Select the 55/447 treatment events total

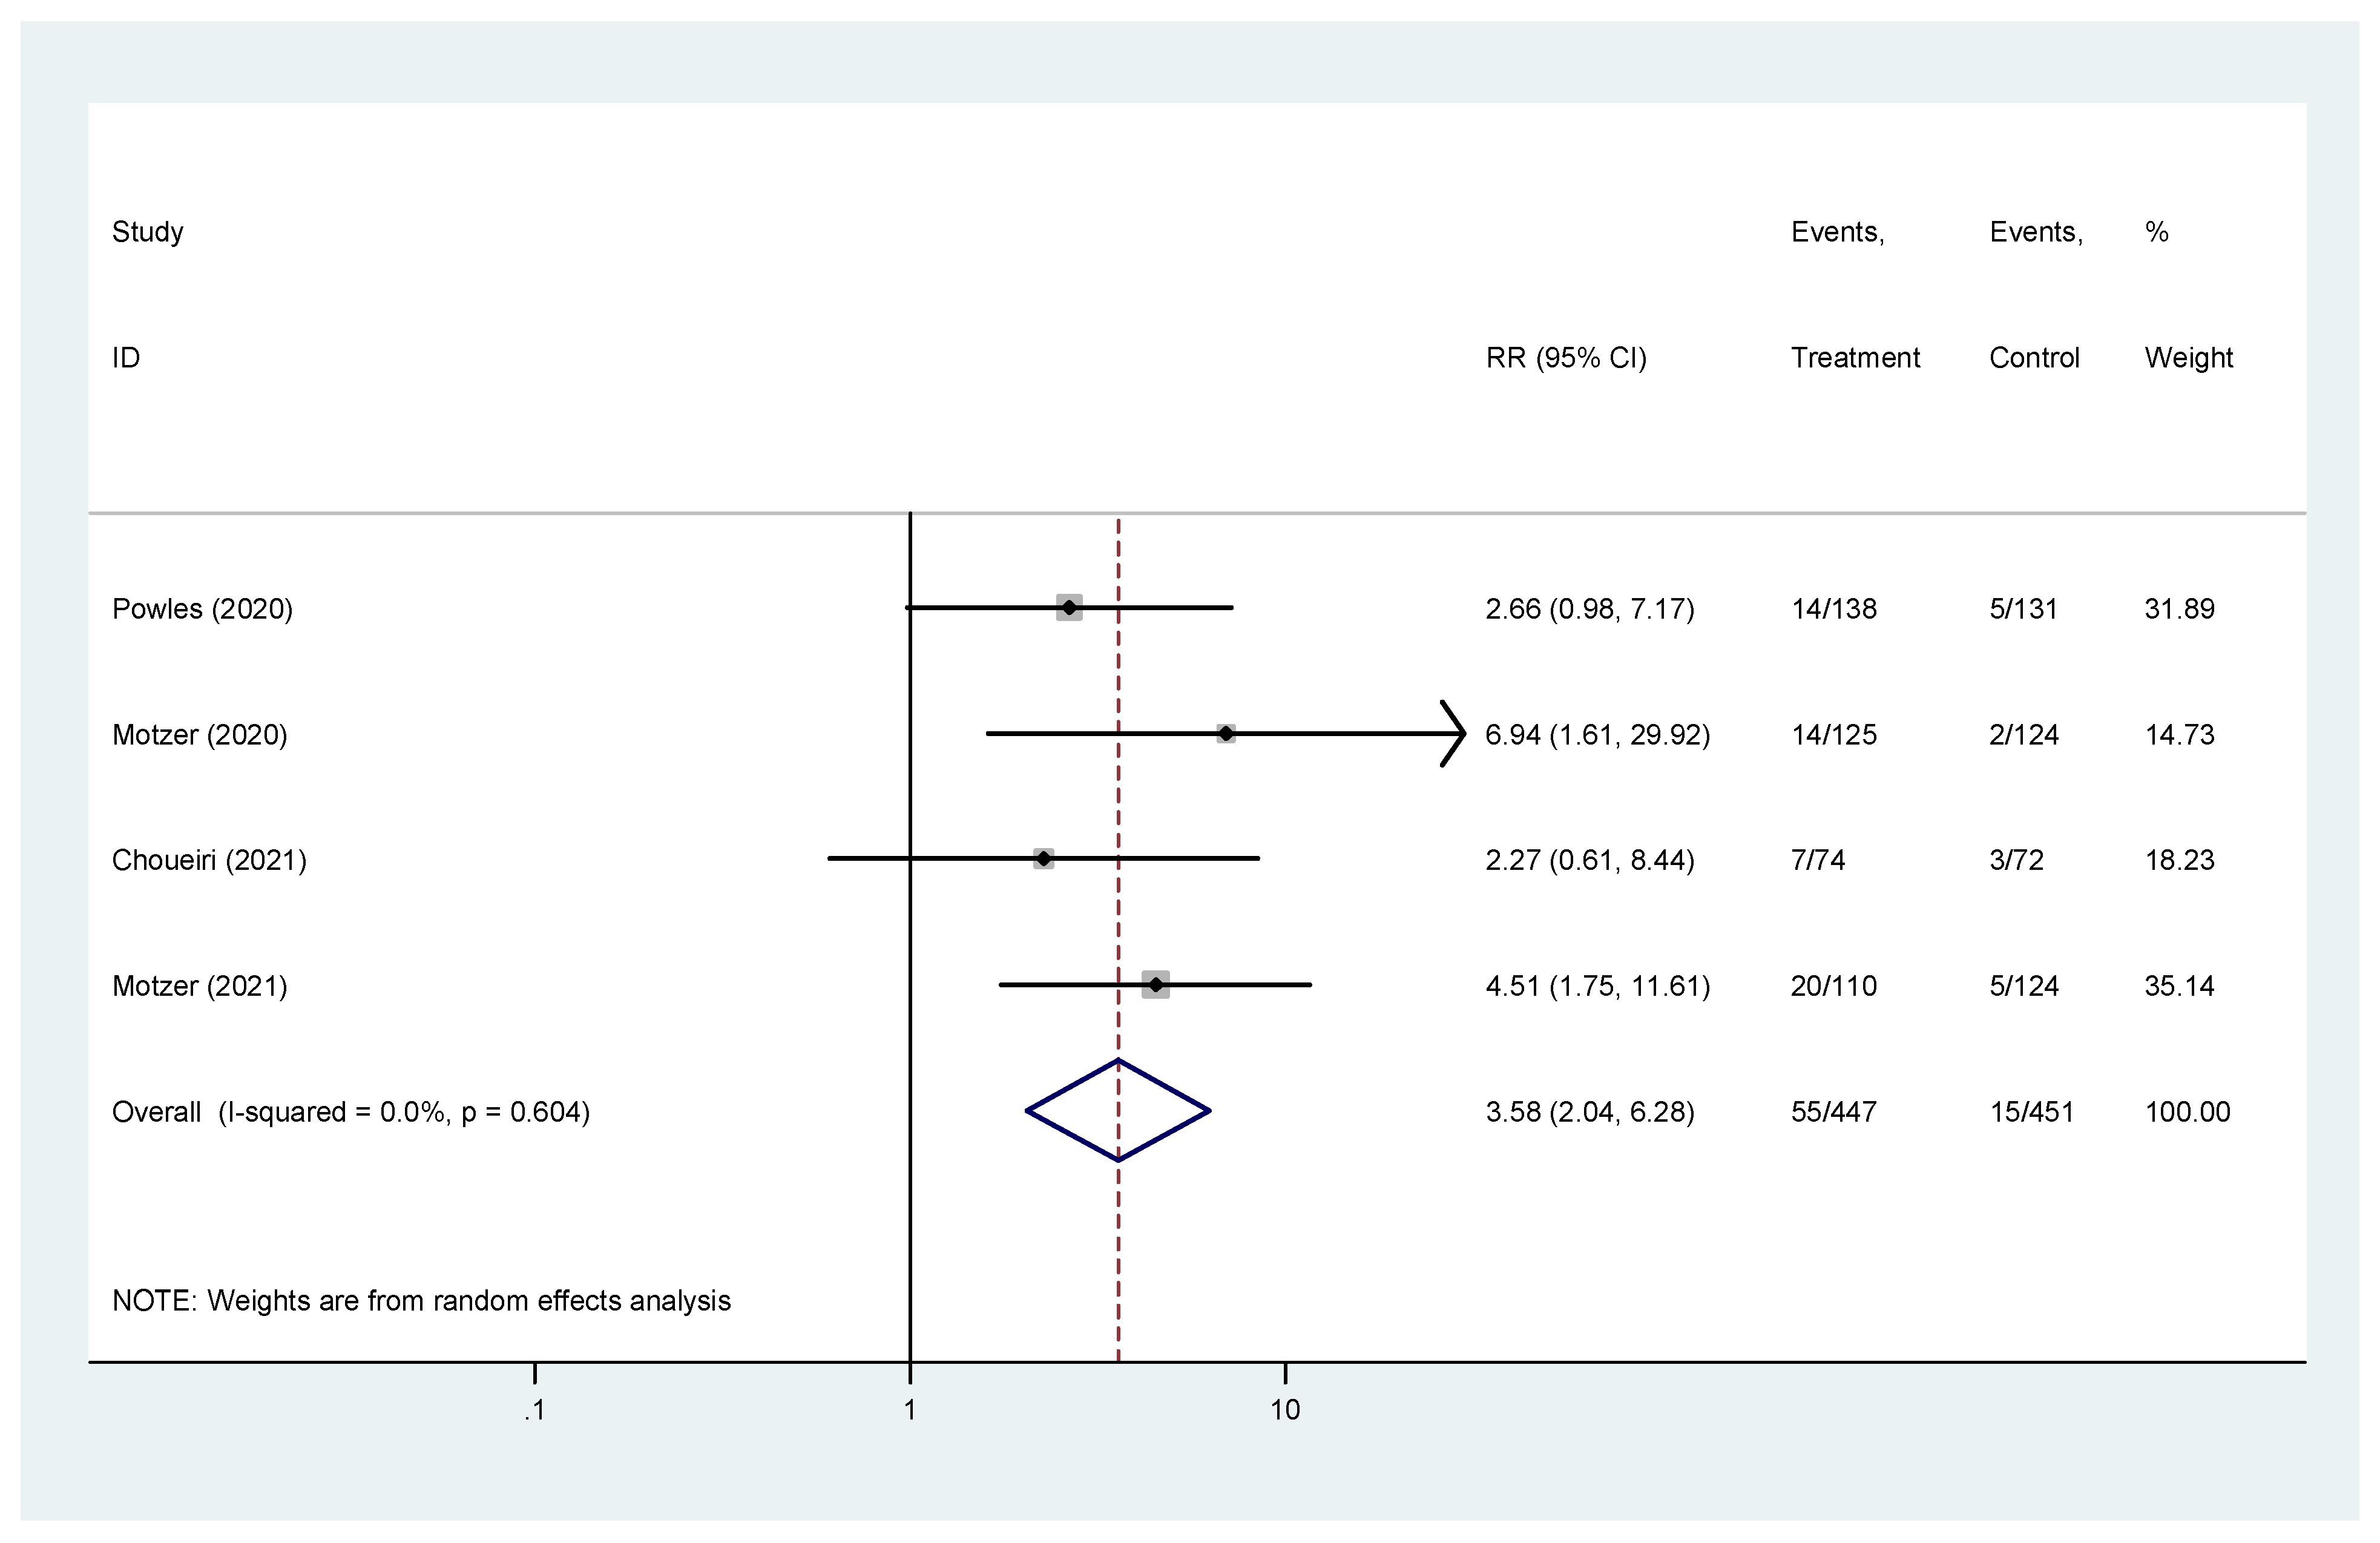tap(1833, 1112)
